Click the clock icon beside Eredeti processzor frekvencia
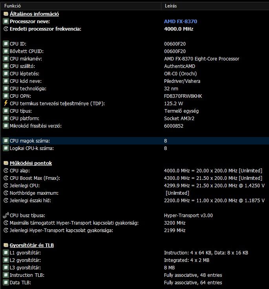This screenshot has width=269, height=289. (5, 29)
